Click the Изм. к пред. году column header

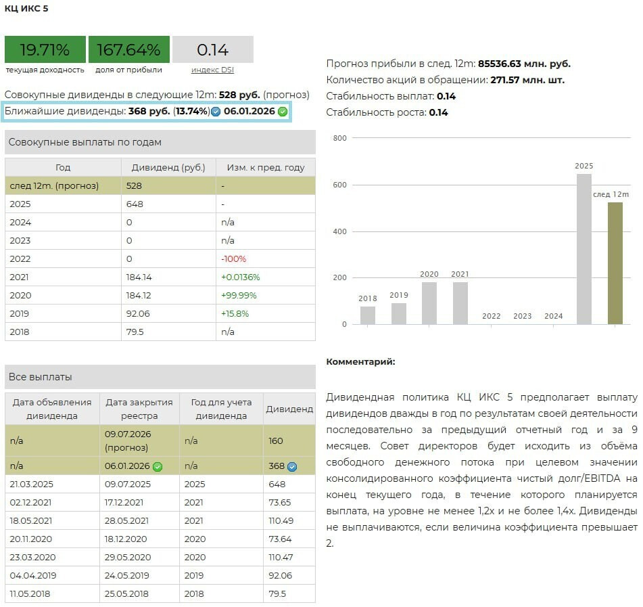(x=265, y=167)
